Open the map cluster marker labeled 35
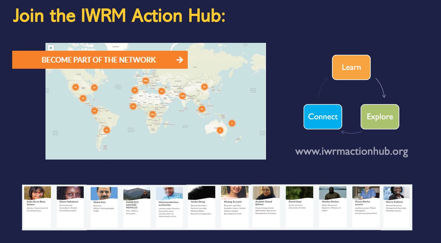The image size is (441, 243). (x=107, y=130)
